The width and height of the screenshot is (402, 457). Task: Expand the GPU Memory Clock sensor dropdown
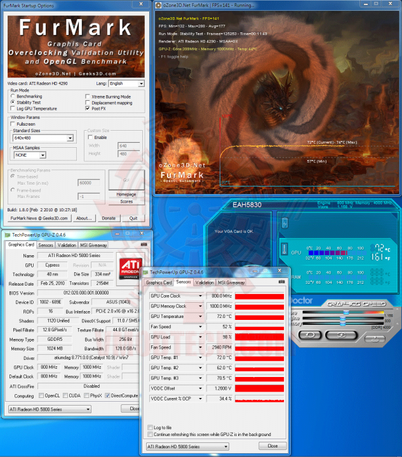[x=200, y=306]
